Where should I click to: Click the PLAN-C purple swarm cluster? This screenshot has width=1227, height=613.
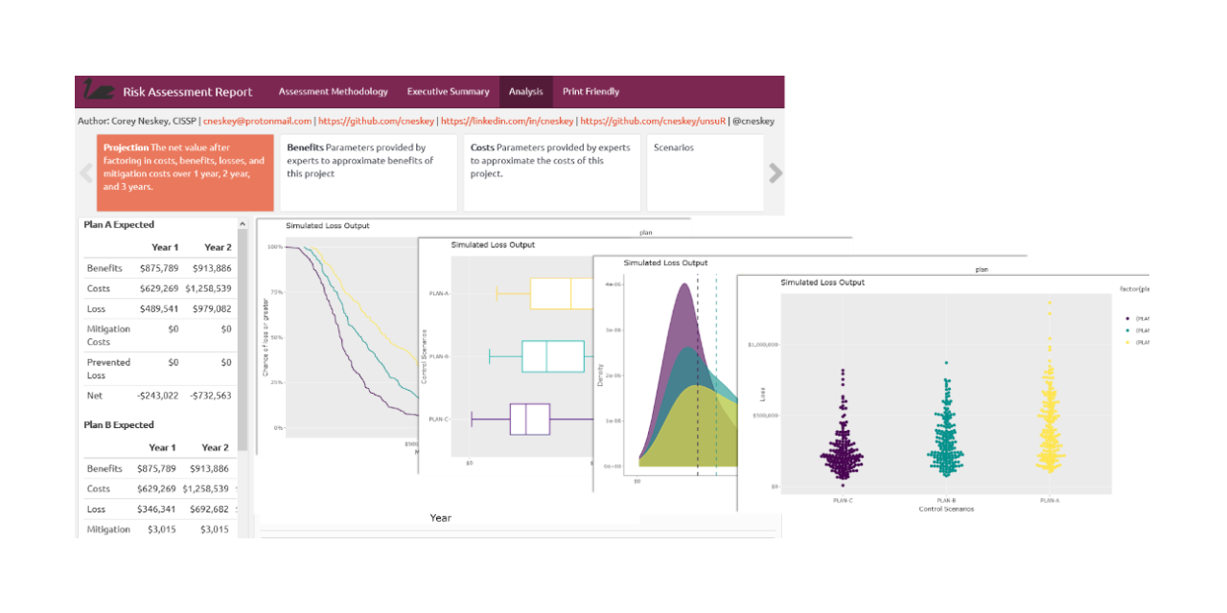tap(842, 431)
